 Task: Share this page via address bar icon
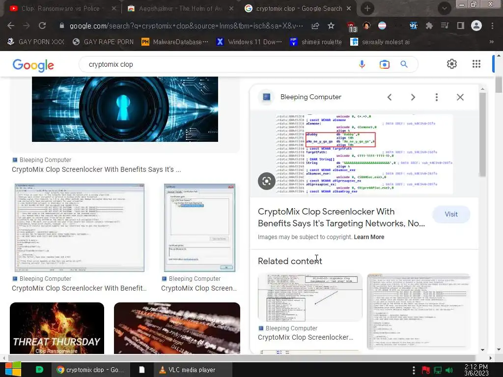[x=315, y=26]
